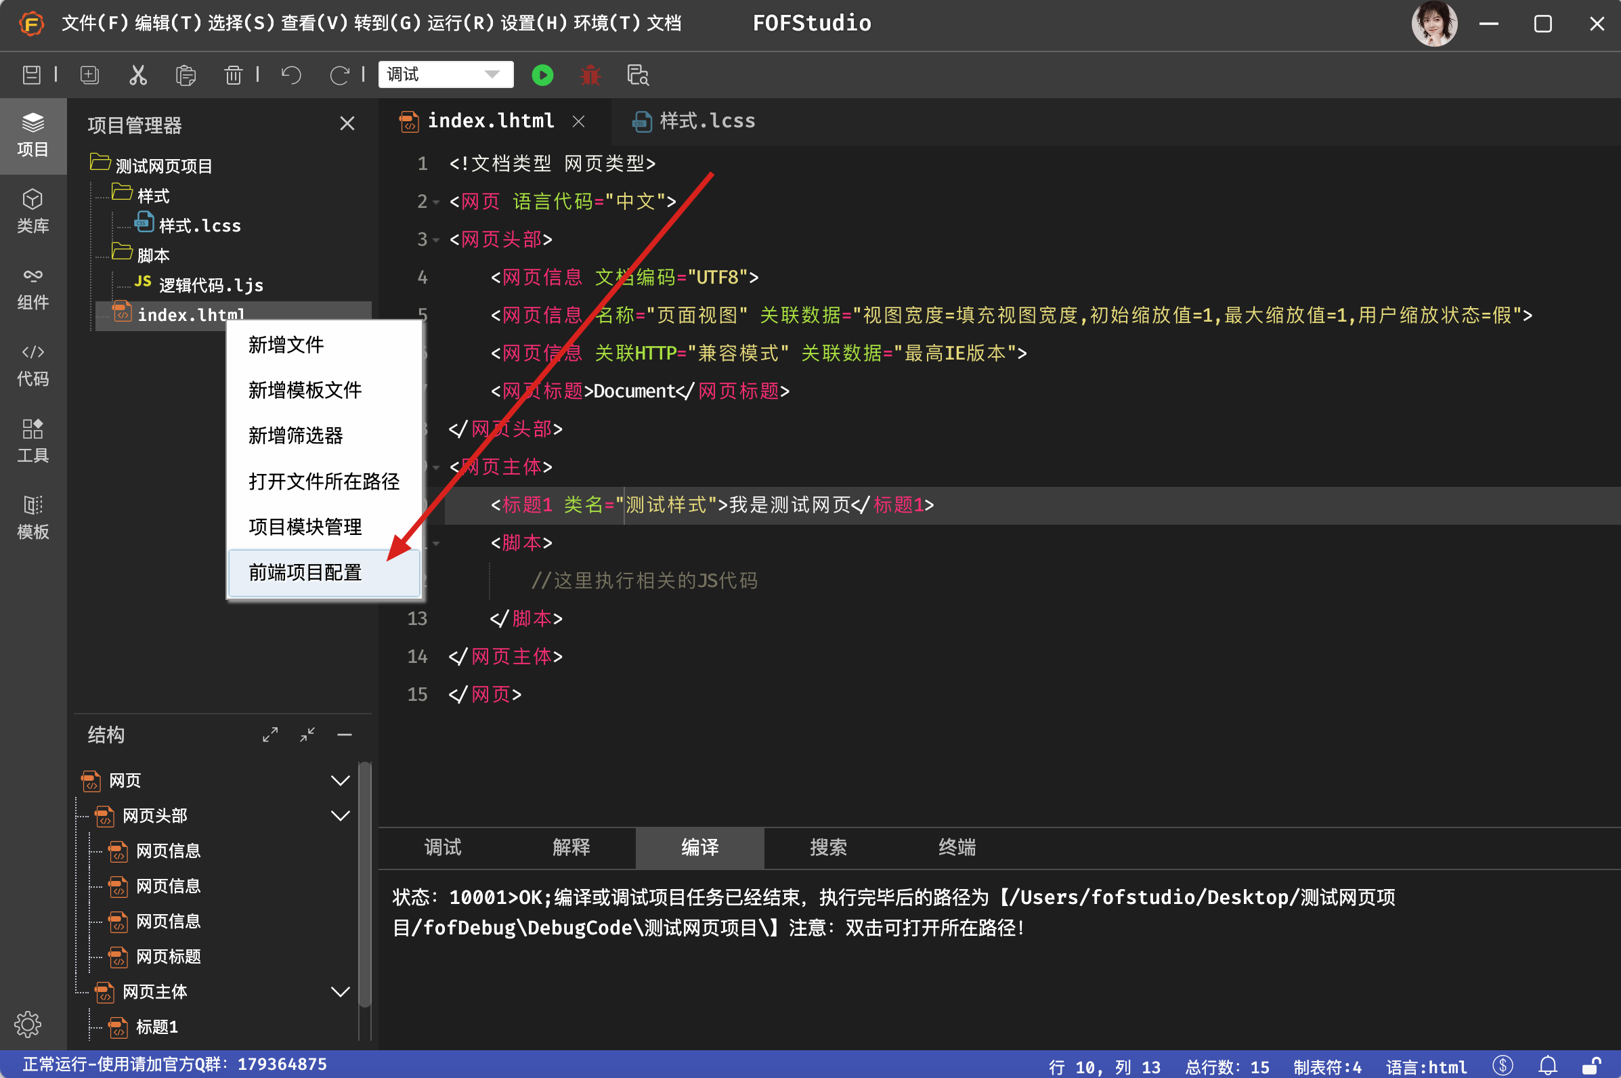This screenshot has height=1078, width=1621.
Task: Click the delete trash toolbar icon
Action: point(234,75)
